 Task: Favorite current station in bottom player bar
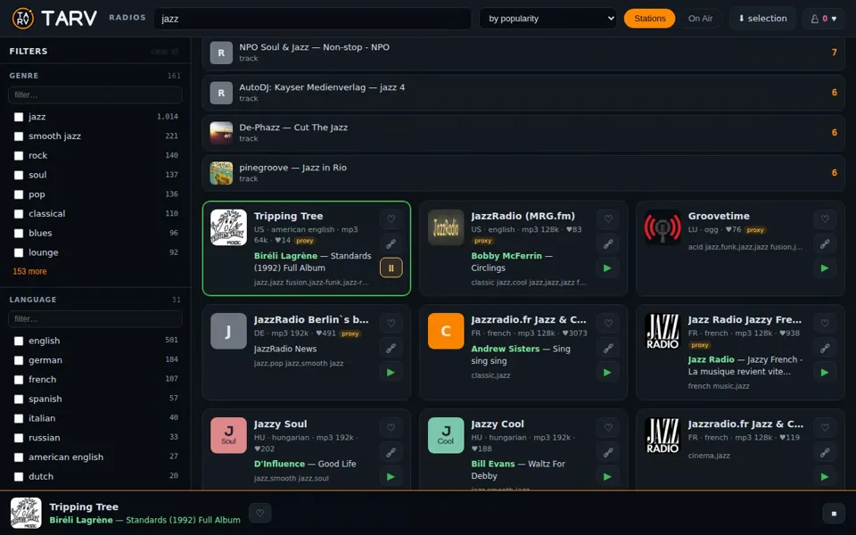tap(259, 514)
